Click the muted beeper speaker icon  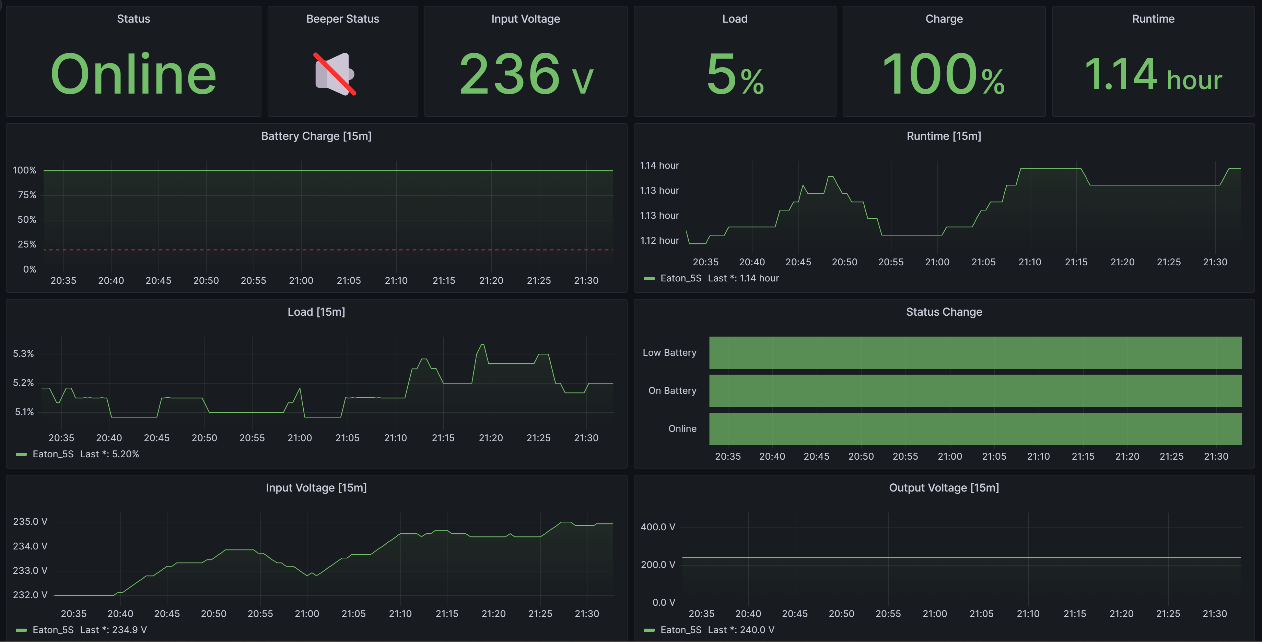point(335,74)
